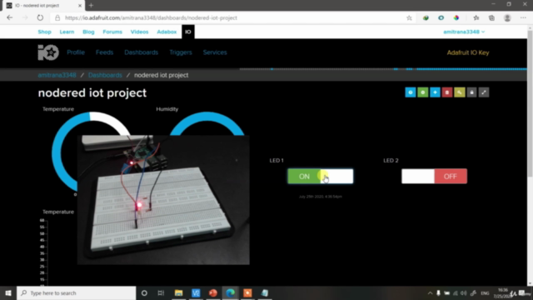Open the Adafruit IO Key link
This screenshot has height=300, width=533.
[468, 52]
